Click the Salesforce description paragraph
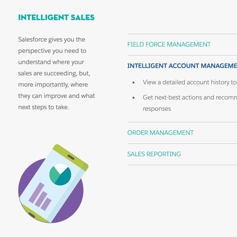 tap(57, 73)
